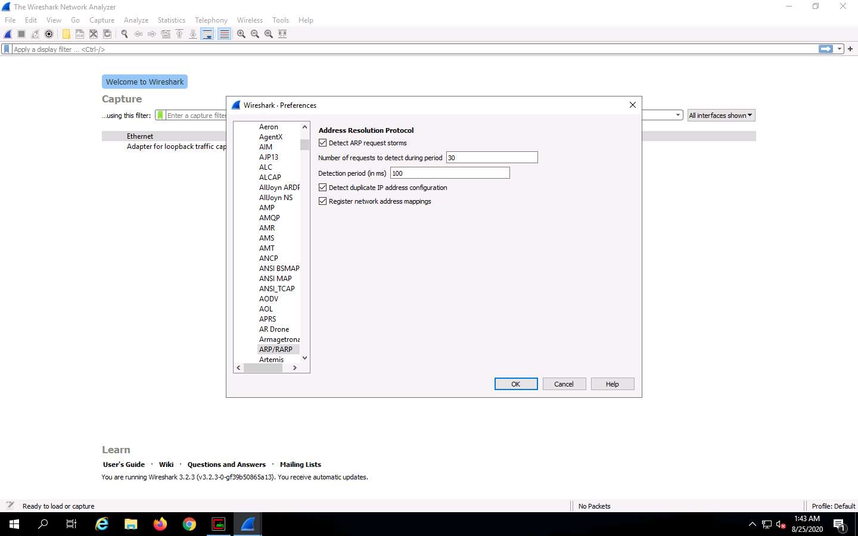The height and width of the screenshot is (536, 858).
Task: Save this capture file from the toolbar
Action: 80,34
